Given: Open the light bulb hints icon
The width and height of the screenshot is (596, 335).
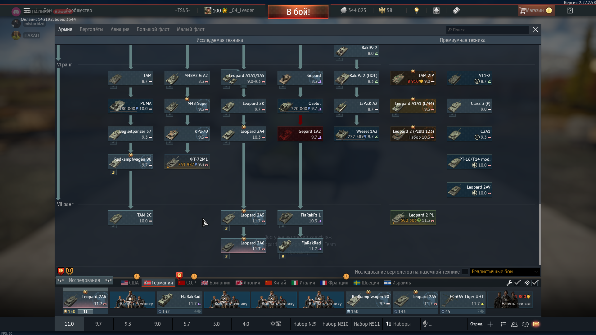Looking at the screenshot, I should pos(417,11).
